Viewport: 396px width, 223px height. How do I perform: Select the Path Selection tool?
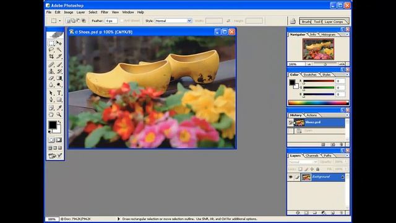pos(51,93)
